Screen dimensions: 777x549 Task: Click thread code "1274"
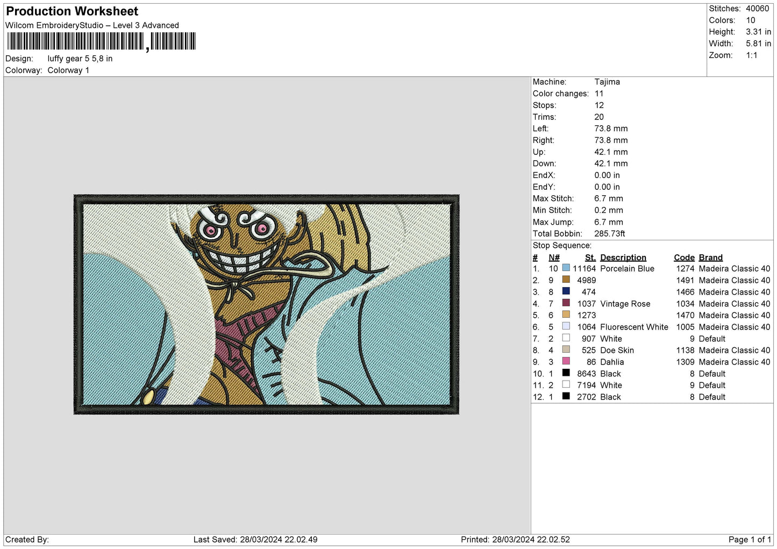tap(686, 269)
